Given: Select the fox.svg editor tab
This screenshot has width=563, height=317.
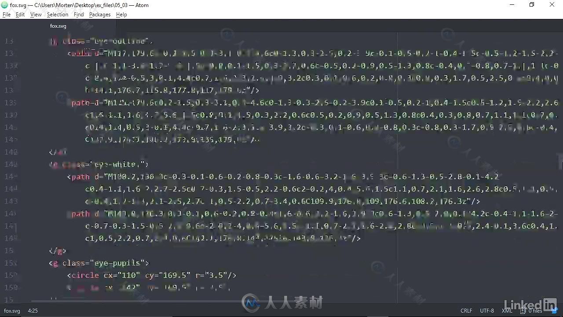Looking at the screenshot, I should point(58,26).
